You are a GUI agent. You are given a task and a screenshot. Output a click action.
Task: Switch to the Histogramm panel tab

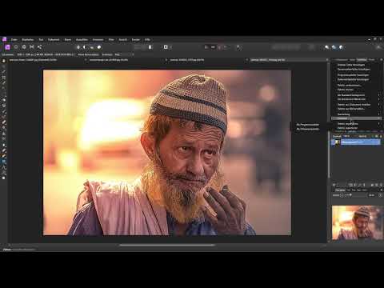pos(342,60)
